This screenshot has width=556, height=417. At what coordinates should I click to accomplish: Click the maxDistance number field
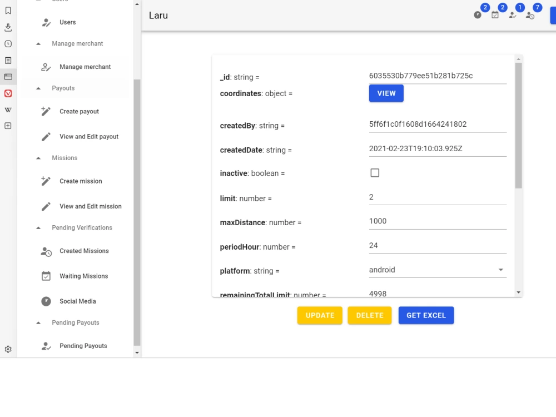(438, 222)
